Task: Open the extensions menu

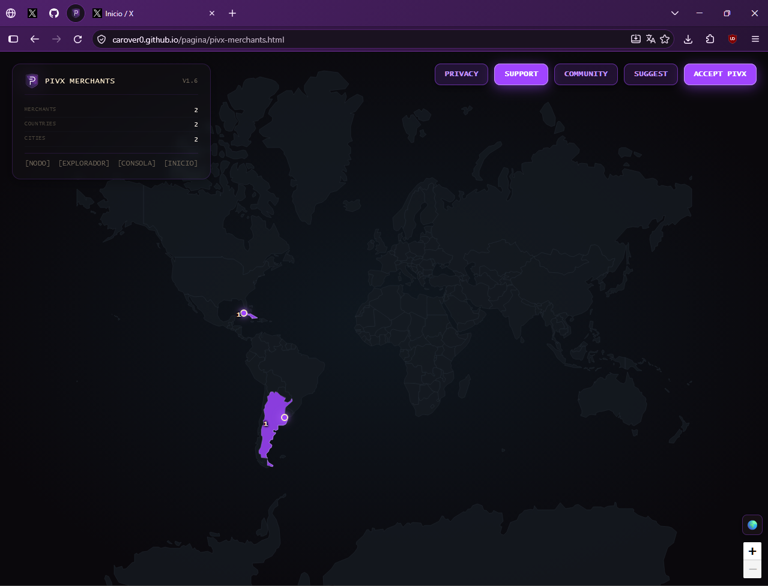Action: (710, 40)
